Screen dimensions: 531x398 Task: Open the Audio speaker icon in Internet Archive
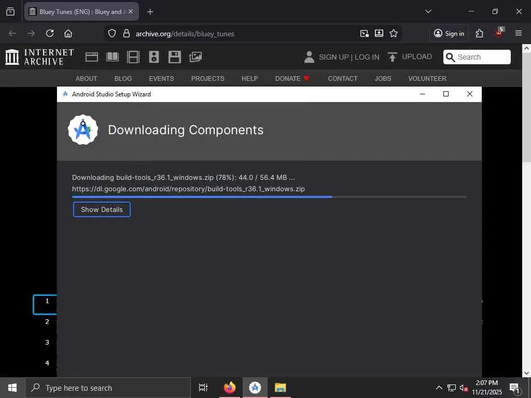pyautogui.click(x=153, y=57)
